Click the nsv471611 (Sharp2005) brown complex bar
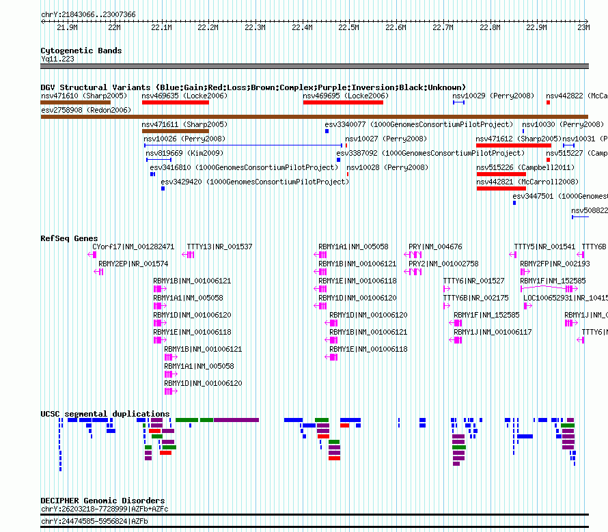This screenshot has height=532, width=608. pos(176,131)
